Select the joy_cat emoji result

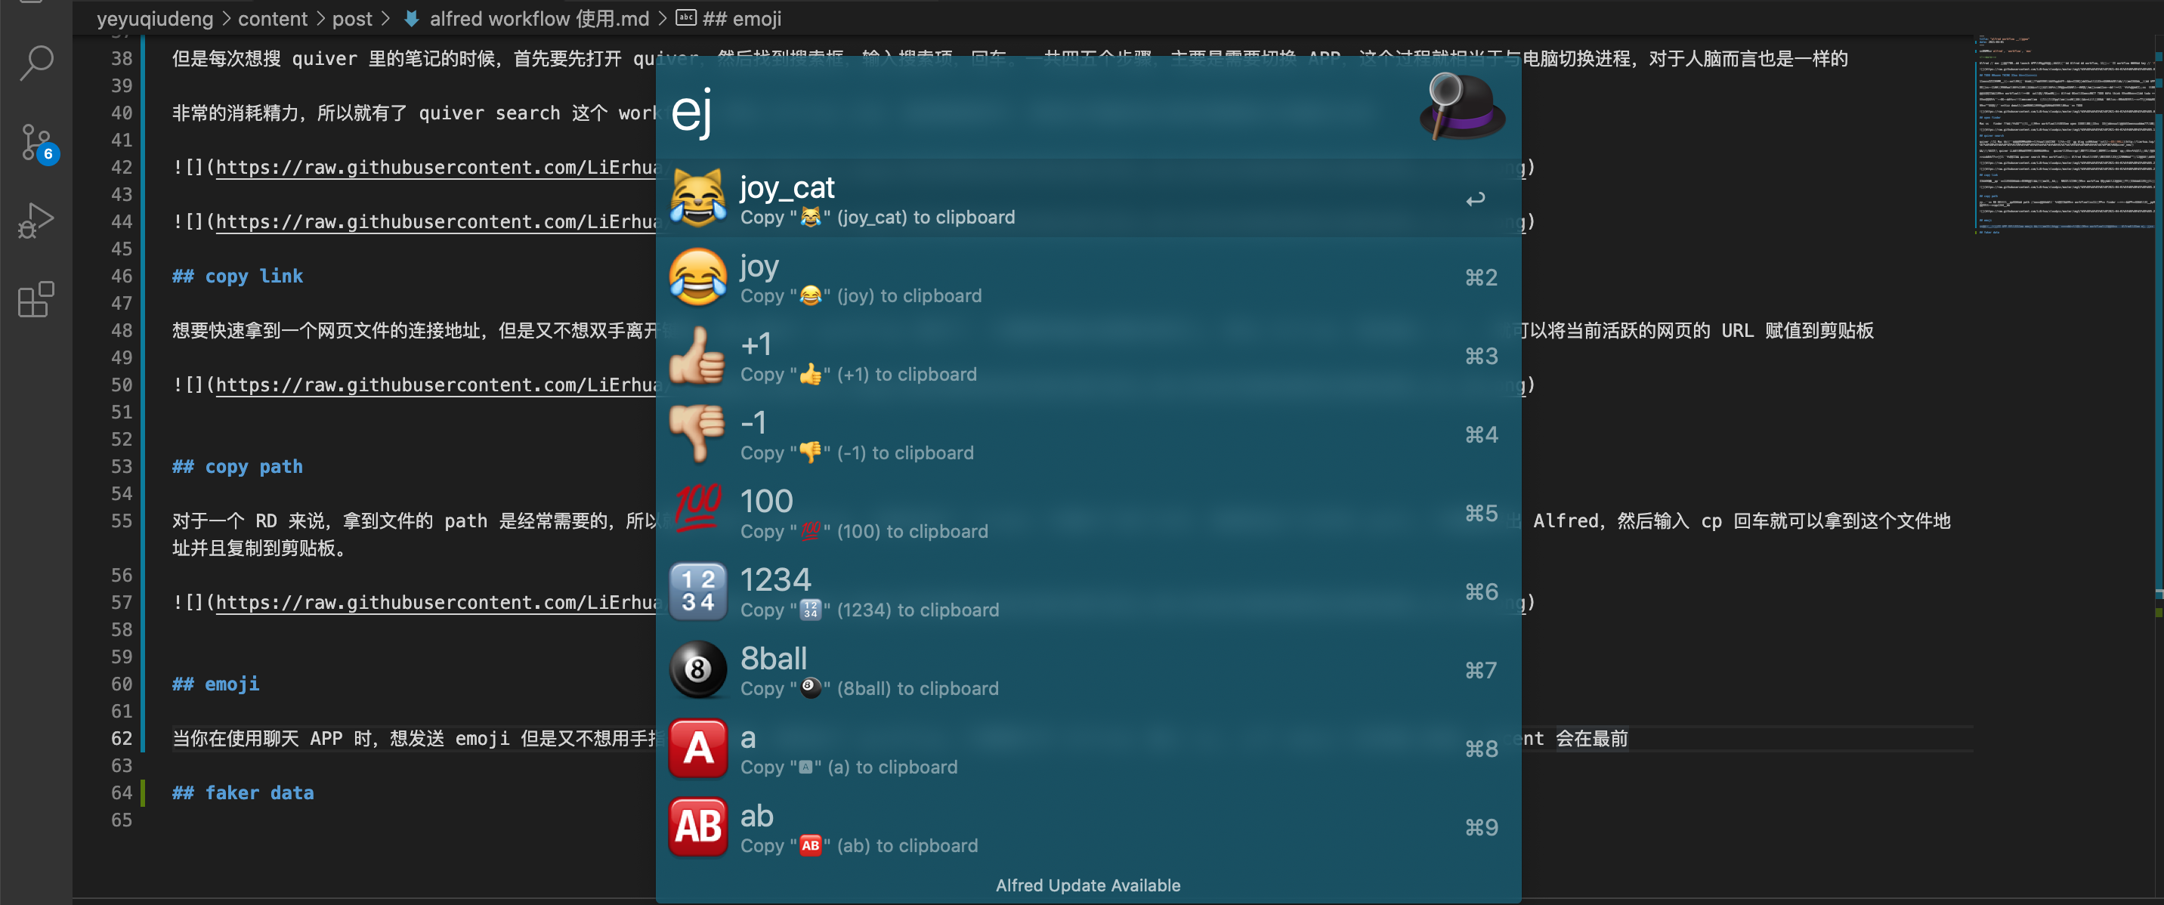tap(1088, 199)
